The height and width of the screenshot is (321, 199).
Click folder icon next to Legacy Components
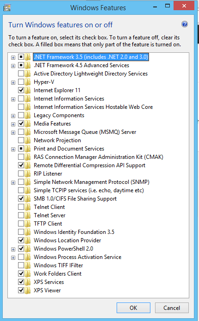coord(28,115)
